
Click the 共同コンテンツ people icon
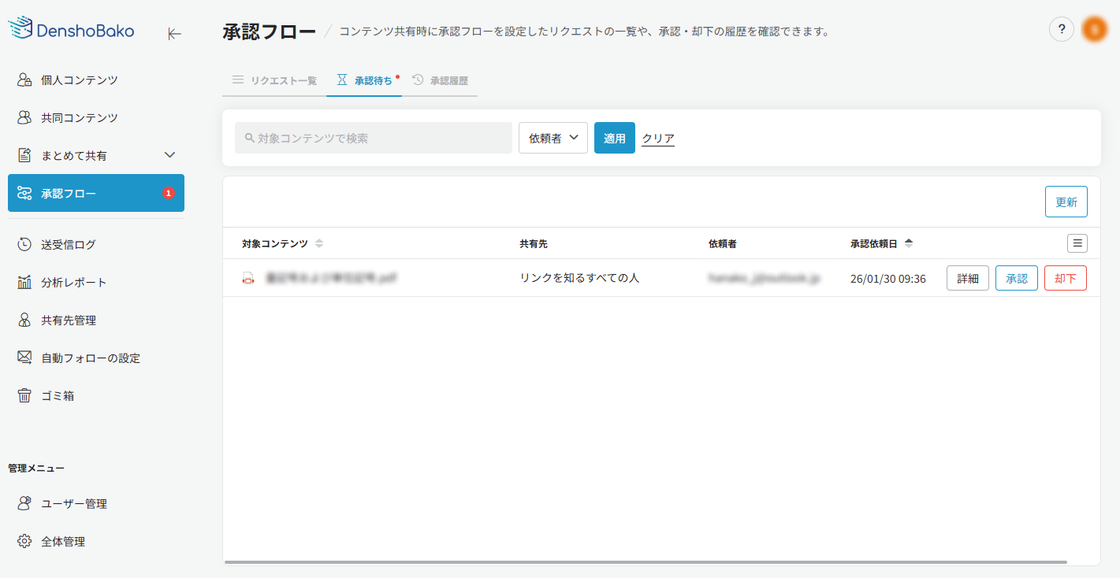coord(24,117)
